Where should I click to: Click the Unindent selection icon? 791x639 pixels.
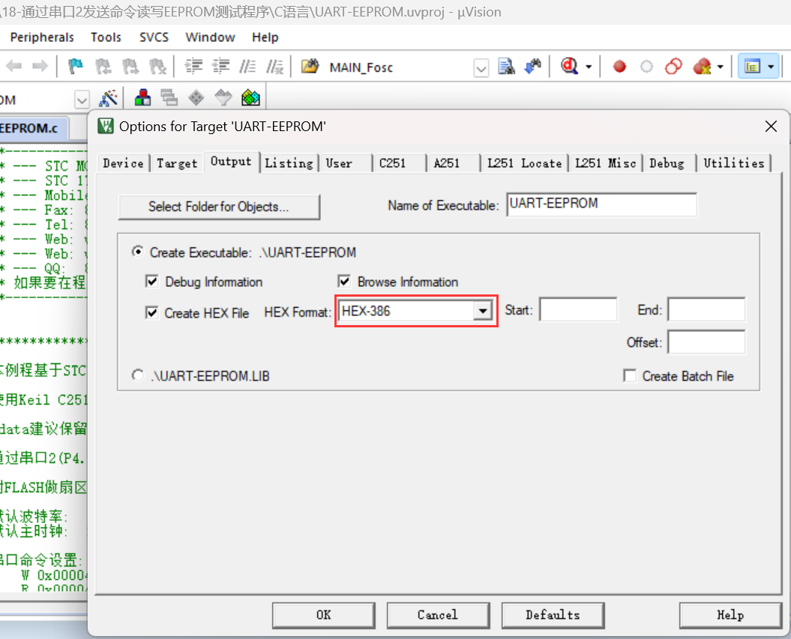[x=220, y=66]
